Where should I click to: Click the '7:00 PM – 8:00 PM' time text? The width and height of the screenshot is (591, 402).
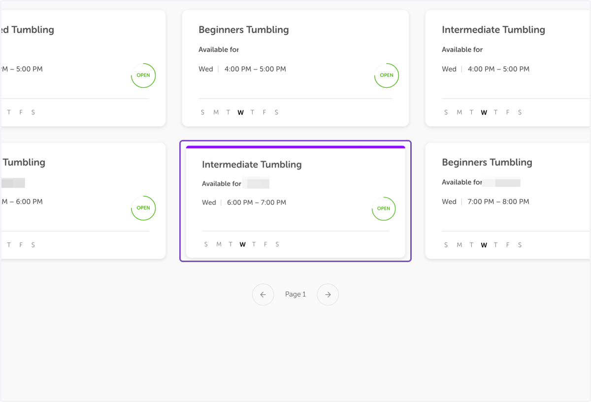(x=498, y=201)
